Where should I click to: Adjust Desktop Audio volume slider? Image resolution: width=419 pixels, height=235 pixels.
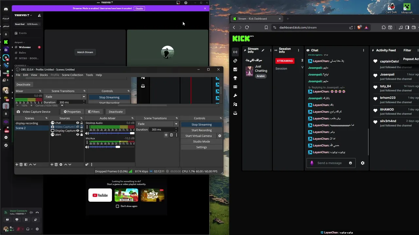(112, 133)
